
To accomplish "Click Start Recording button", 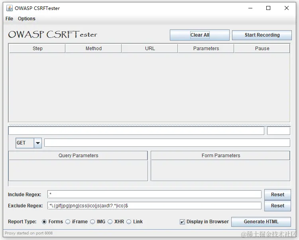I will (x=262, y=35).
